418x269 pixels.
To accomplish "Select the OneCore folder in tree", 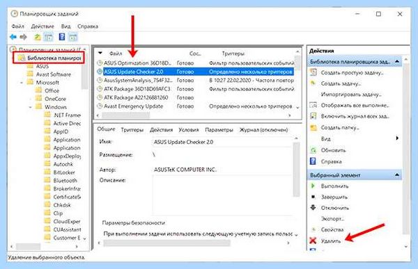I will tap(55, 99).
